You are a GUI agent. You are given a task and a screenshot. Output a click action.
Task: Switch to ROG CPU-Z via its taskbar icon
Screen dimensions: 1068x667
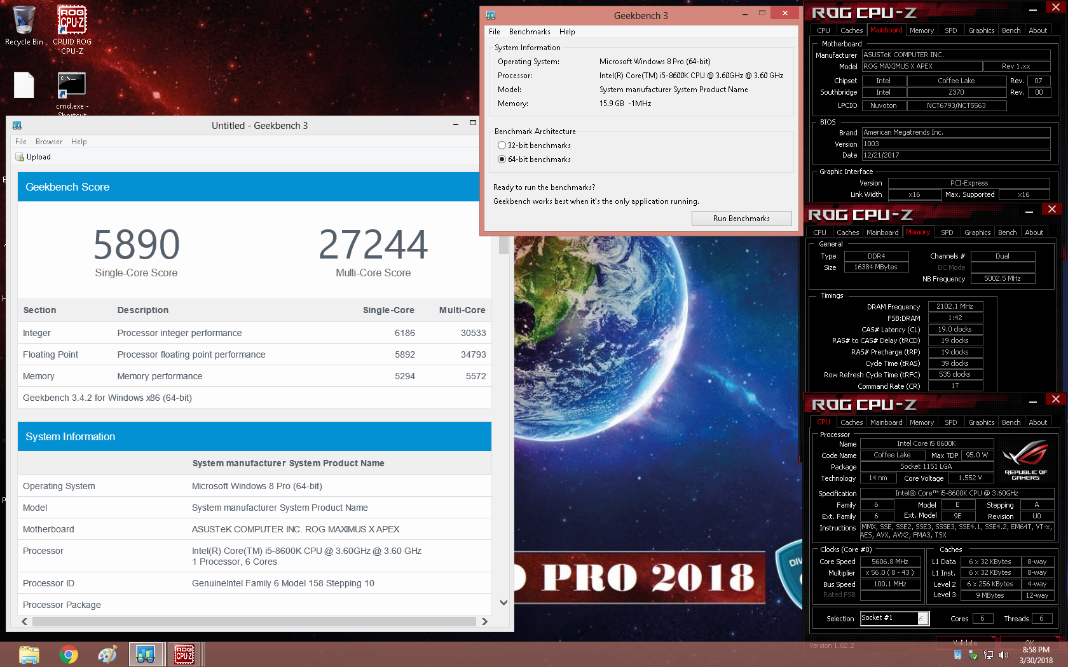coord(184,654)
